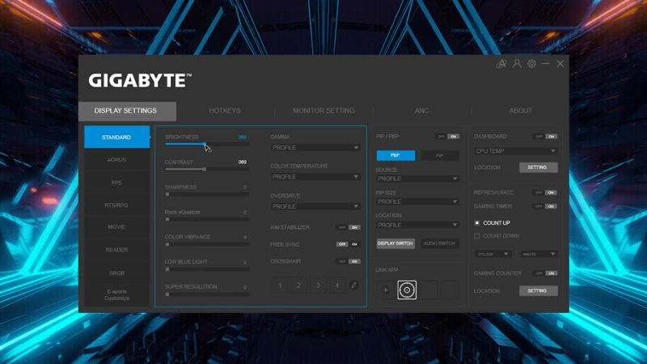Click the Display Switch button
Image resolution: width=647 pixels, height=364 pixels.
[395, 243]
